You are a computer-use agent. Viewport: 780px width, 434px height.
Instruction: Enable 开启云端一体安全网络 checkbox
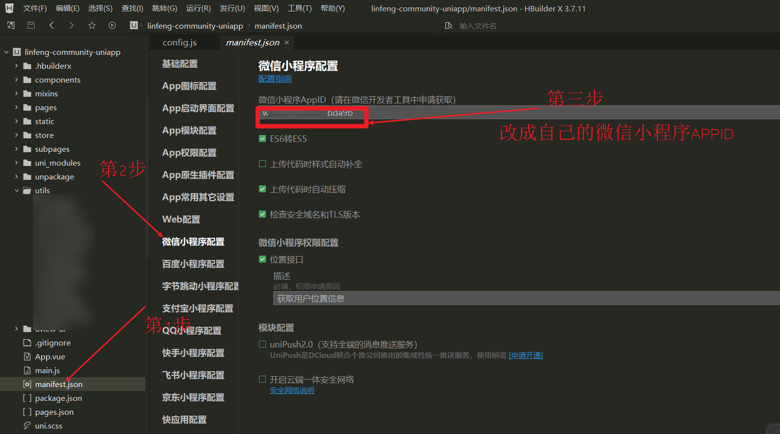pyautogui.click(x=262, y=379)
